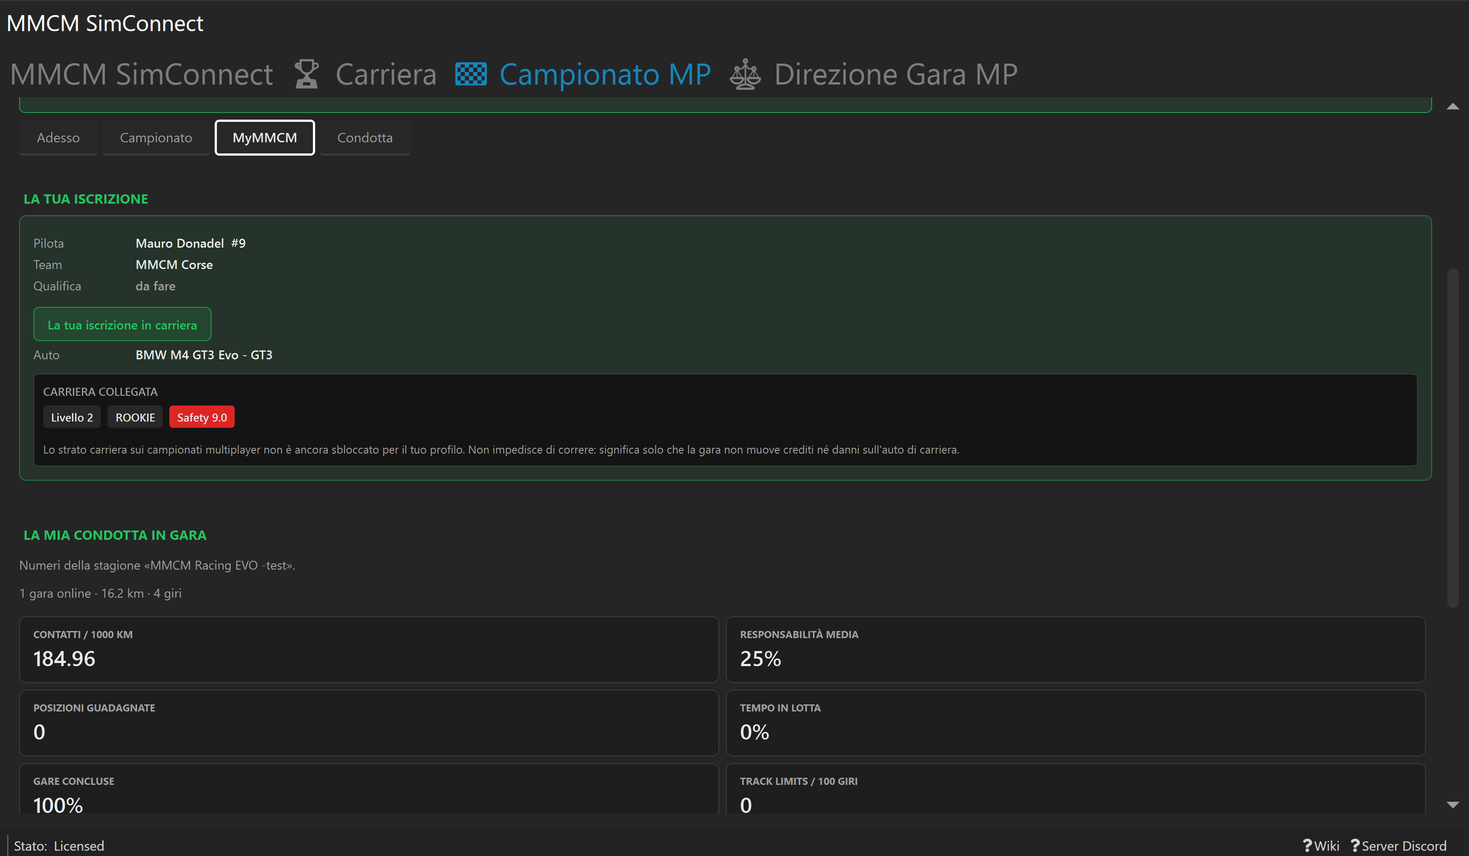The width and height of the screenshot is (1469, 856).
Task: Go to the MMCM SimConnect home menu
Action: [x=142, y=74]
